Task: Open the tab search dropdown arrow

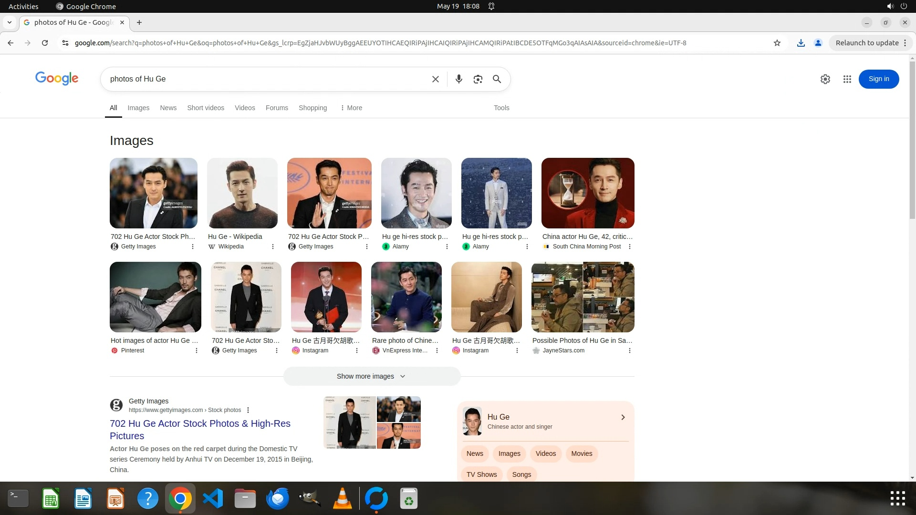Action: (x=10, y=22)
